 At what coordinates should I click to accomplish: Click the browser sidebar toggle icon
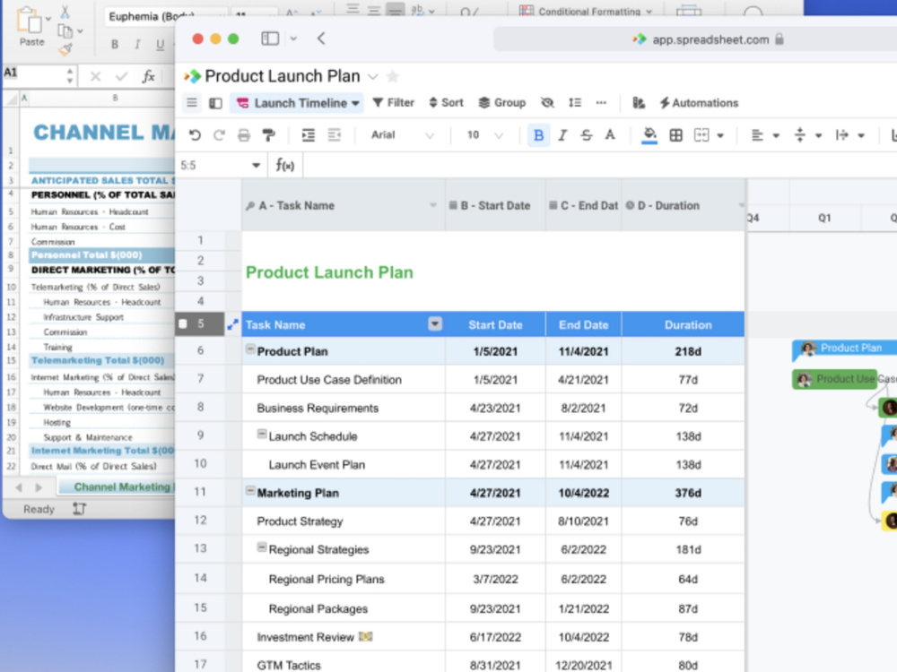point(270,39)
